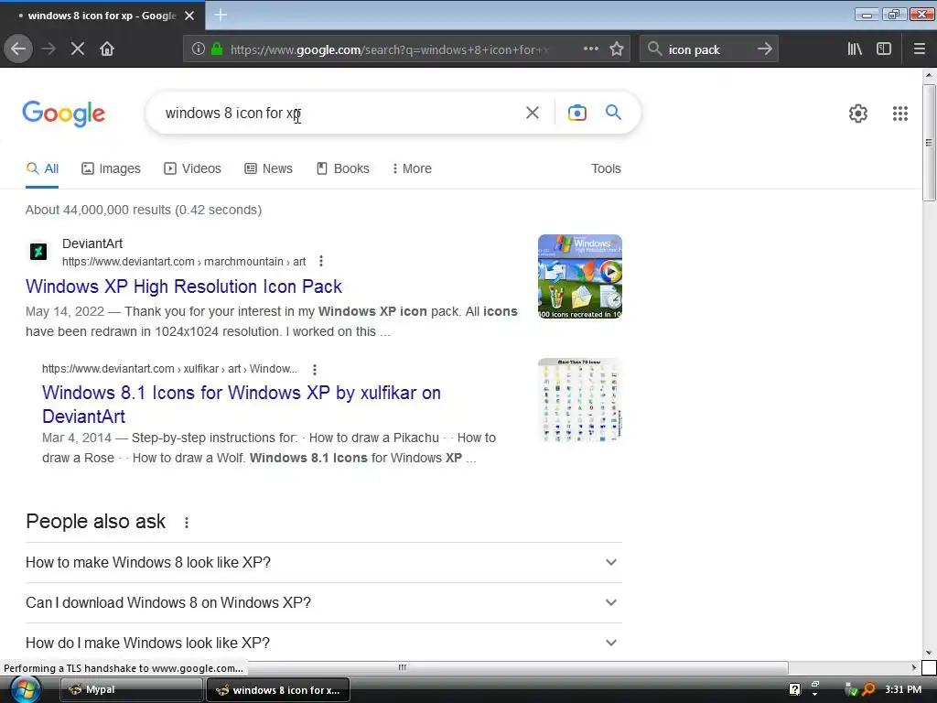Close the windows 8 icon for xp tab
This screenshot has width=937, height=703.
pyautogui.click(x=189, y=16)
